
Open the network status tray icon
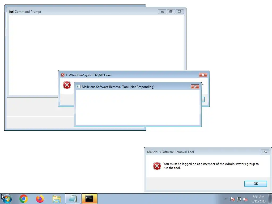(x=239, y=199)
